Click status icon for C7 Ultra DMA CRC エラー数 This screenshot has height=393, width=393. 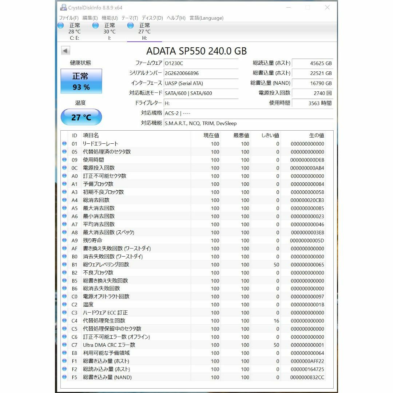click(x=64, y=345)
